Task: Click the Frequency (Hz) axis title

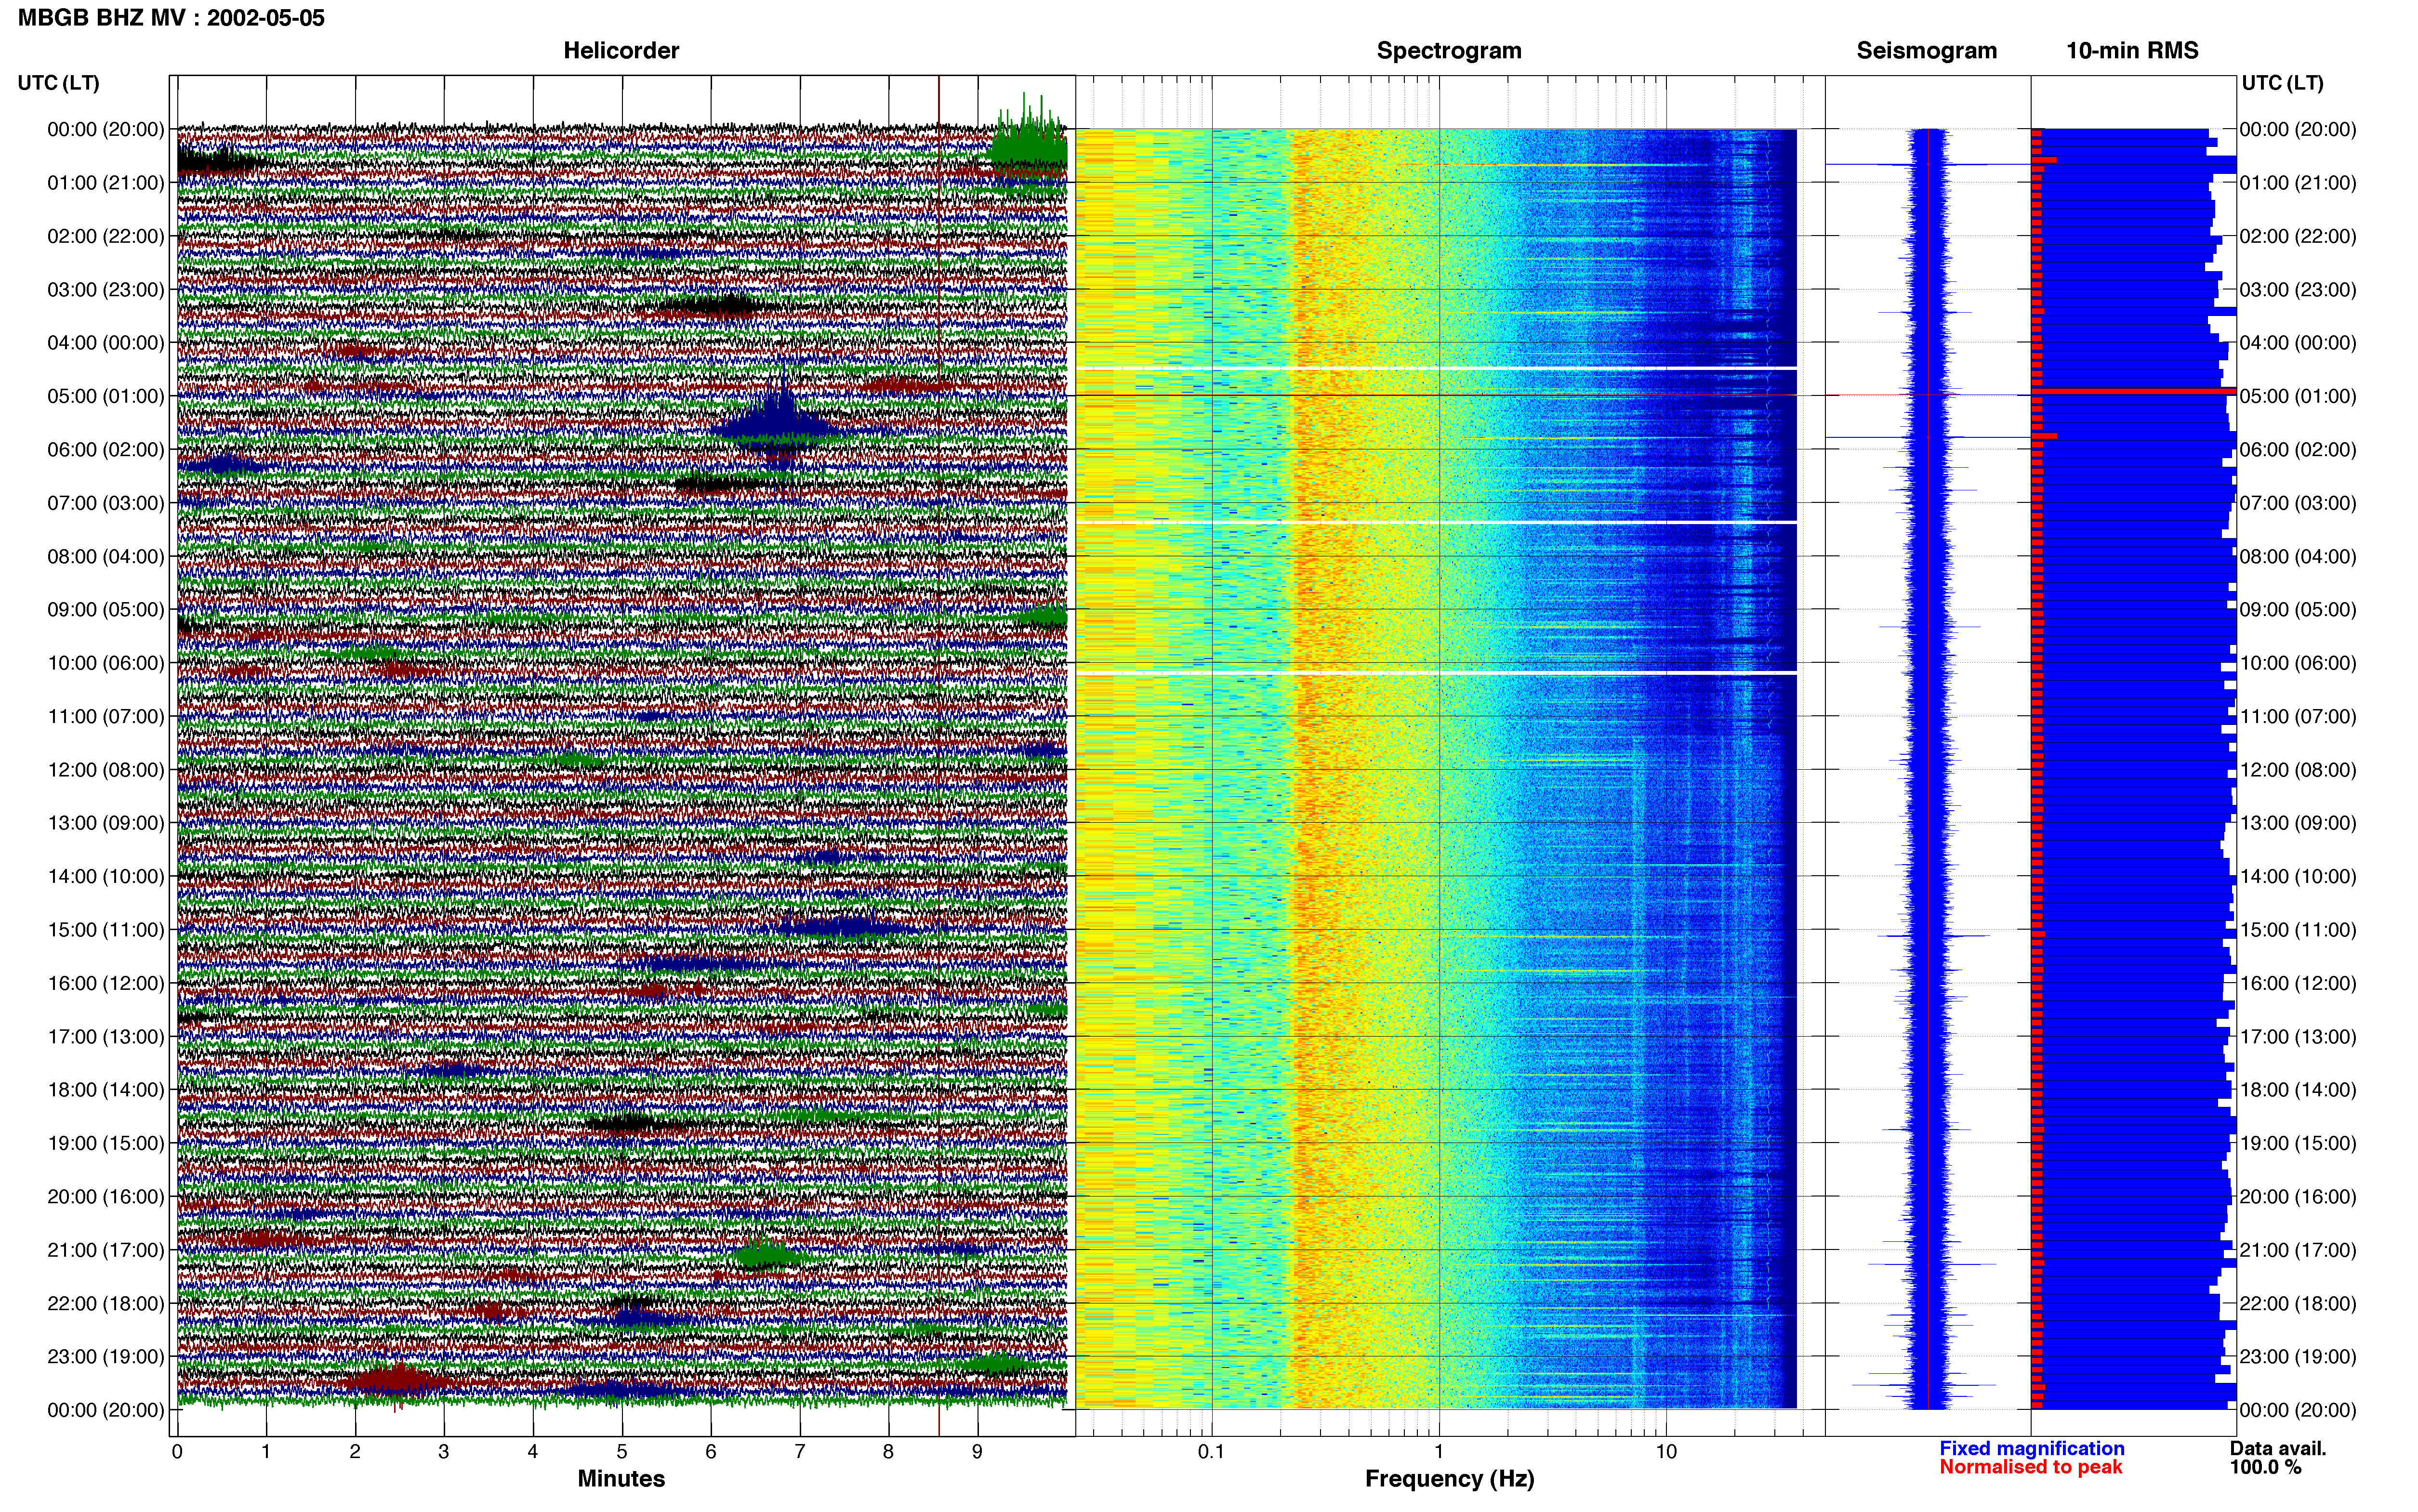Action: point(1449,1479)
